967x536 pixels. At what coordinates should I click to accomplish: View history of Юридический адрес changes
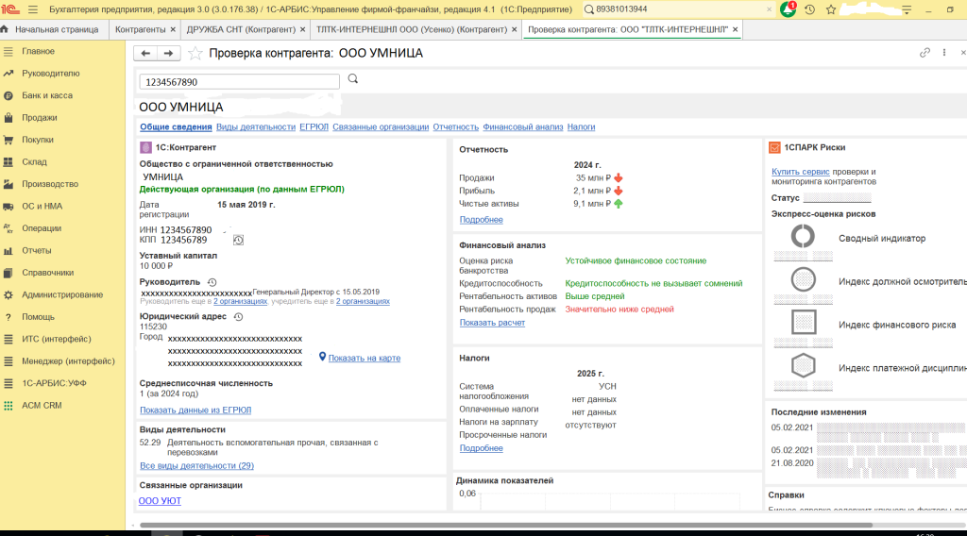[238, 317]
